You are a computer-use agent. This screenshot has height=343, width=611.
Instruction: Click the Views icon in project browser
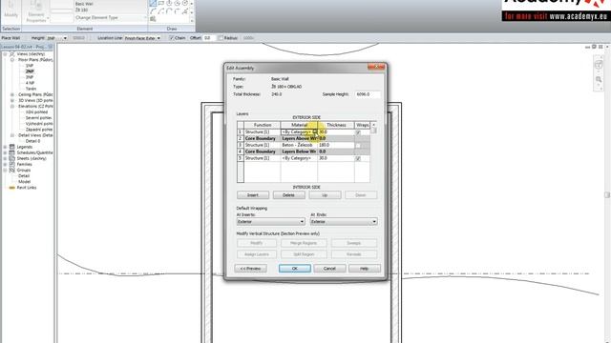pos(12,54)
